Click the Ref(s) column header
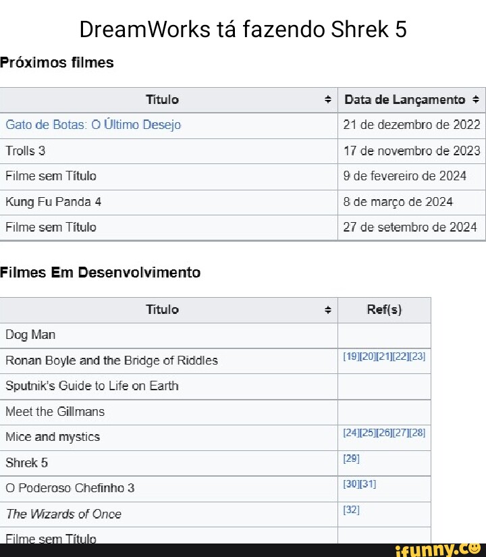Image resolution: width=486 pixels, height=557 pixels. click(384, 310)
